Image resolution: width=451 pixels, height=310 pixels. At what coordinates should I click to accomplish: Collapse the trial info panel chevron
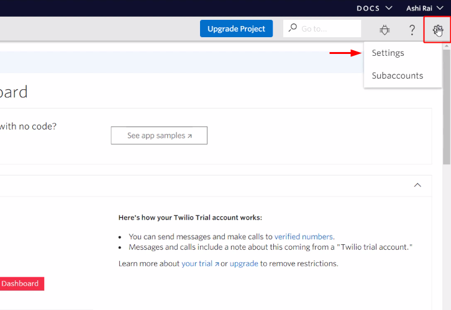click(x=417, y=185)
